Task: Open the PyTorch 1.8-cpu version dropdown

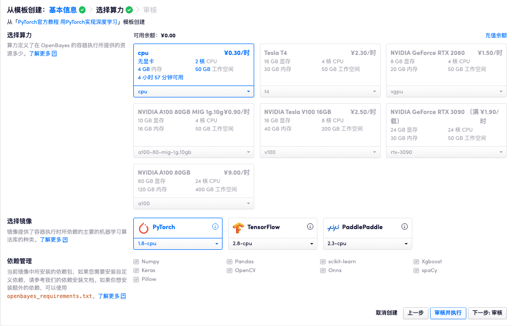Action: pyautogui.click(x=178, y=243)
